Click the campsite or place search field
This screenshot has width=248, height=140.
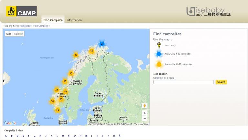(x=183, y=82)
